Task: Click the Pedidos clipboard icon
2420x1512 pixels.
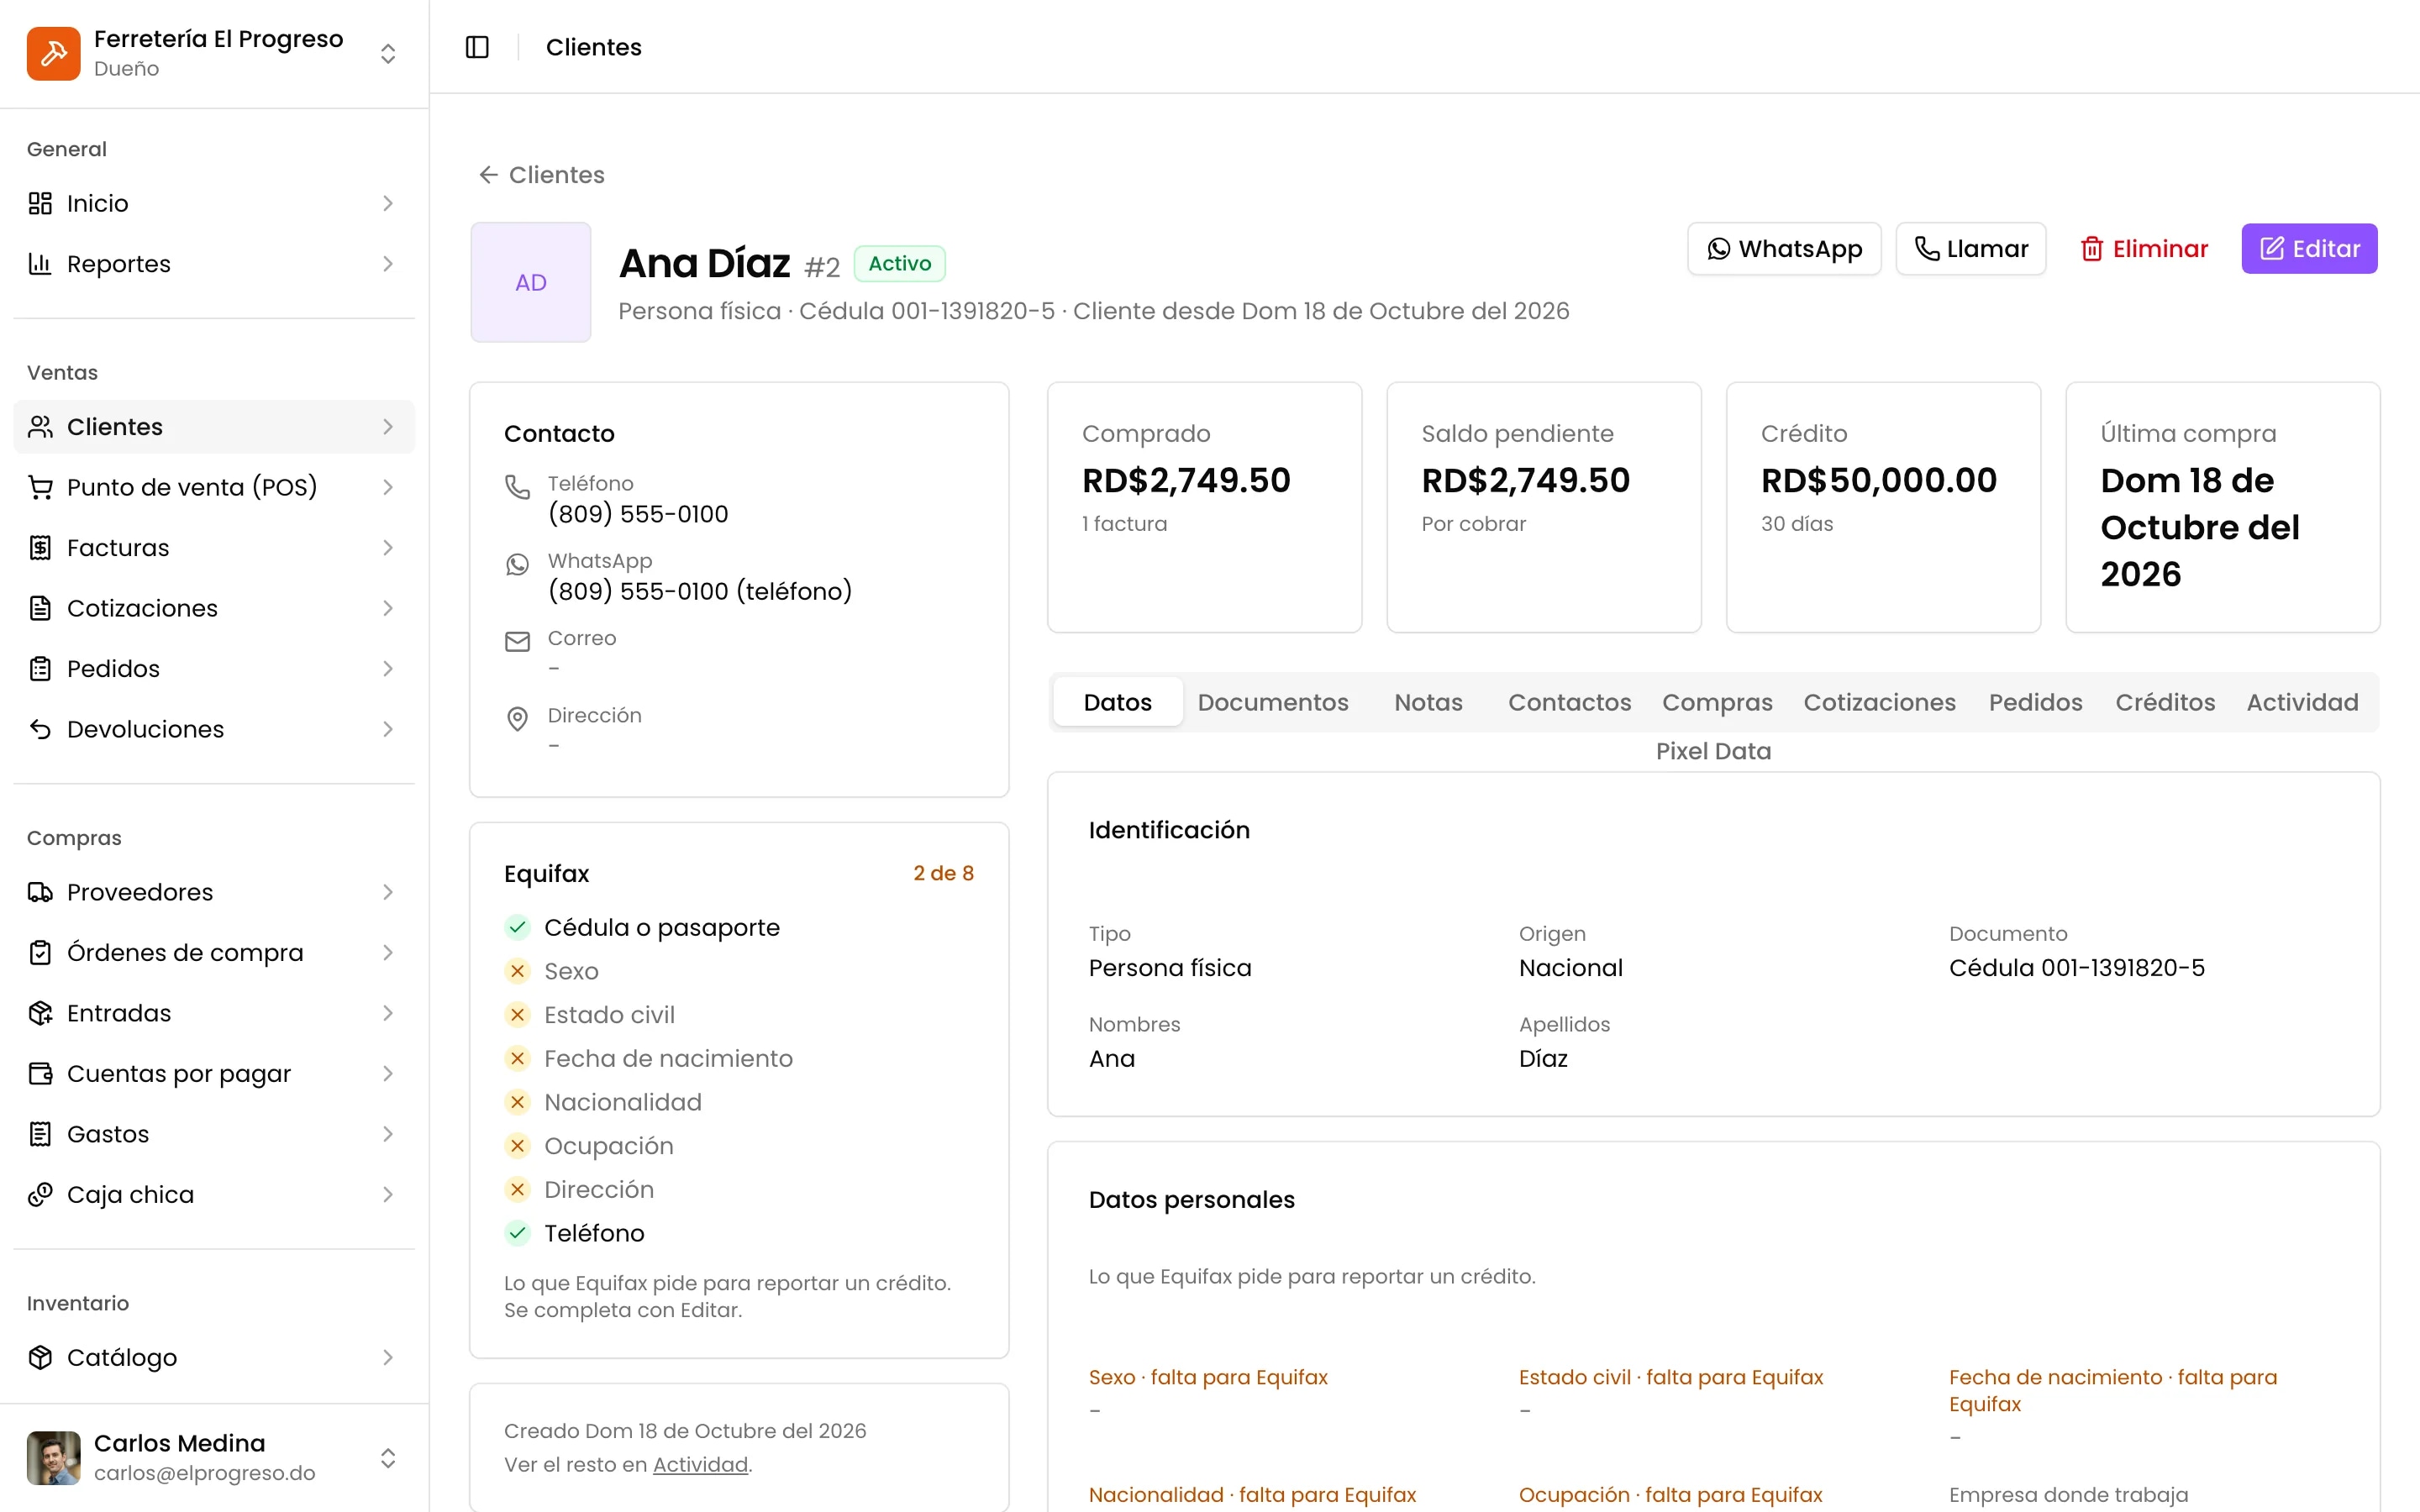Action: coord(40,669)
